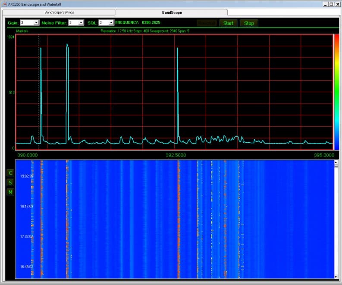The height and width of the screenshot is (285, 342).
Task: Click the 16:48:02 waterfall timestamp
Action: pos(27,267)
